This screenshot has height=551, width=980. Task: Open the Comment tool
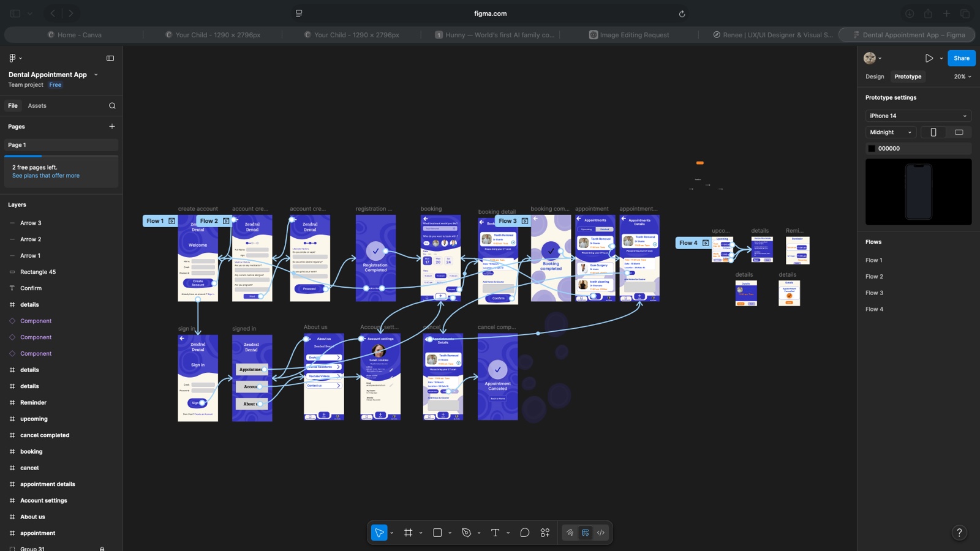525,533
